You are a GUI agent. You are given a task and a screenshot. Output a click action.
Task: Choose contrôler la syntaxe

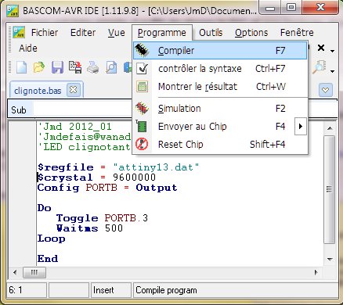coord(220,69)
